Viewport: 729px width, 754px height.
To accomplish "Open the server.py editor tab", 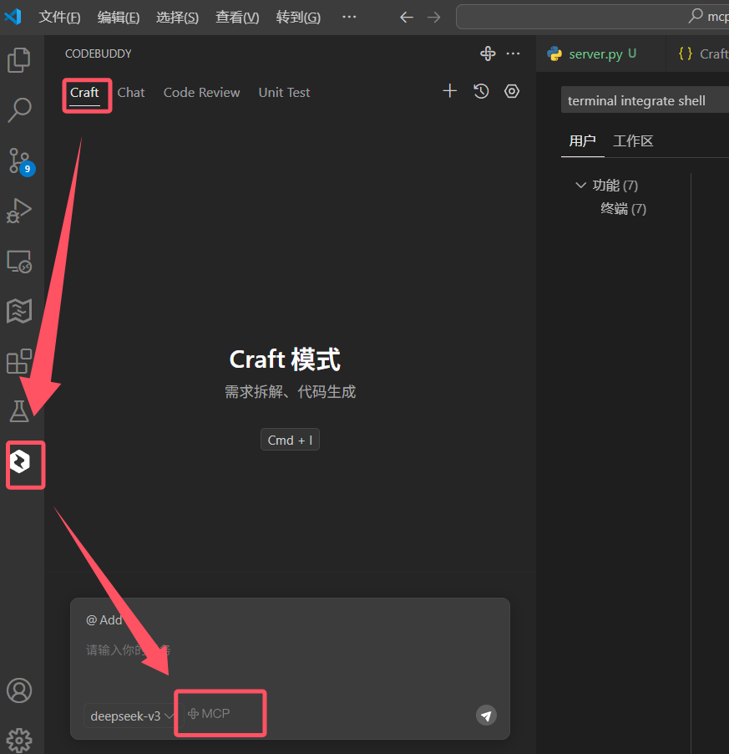I will pyautogui.click(x=600, y=53).
